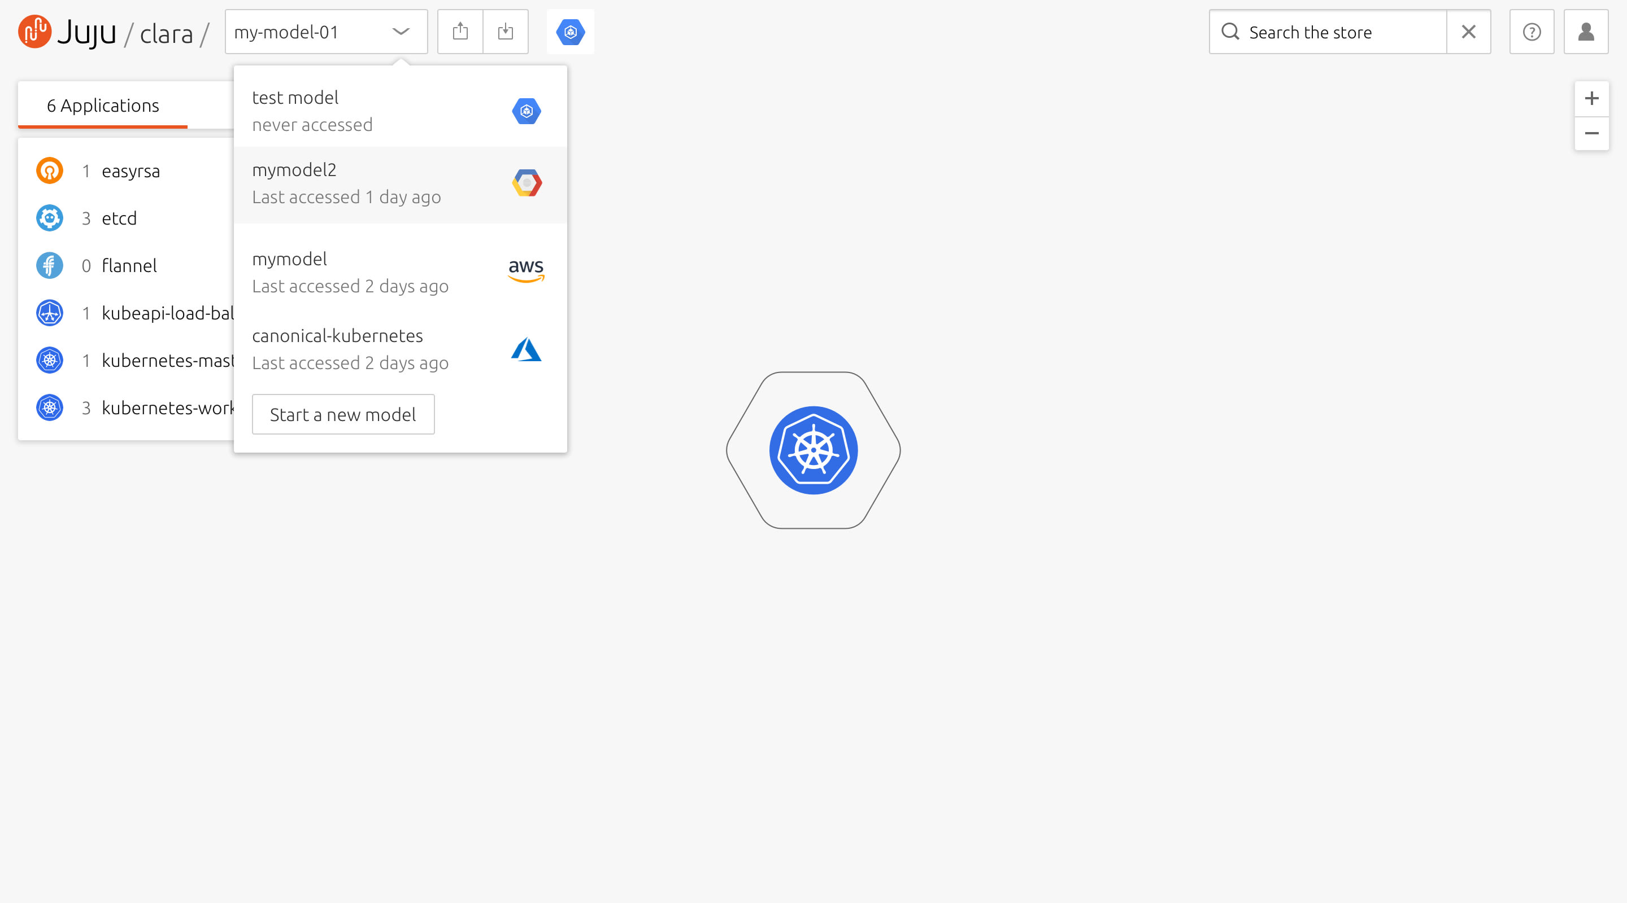Select etcd application icon
Image resolution: width=1627 pixels, height=903 pixels.
(x=49, y=218)
